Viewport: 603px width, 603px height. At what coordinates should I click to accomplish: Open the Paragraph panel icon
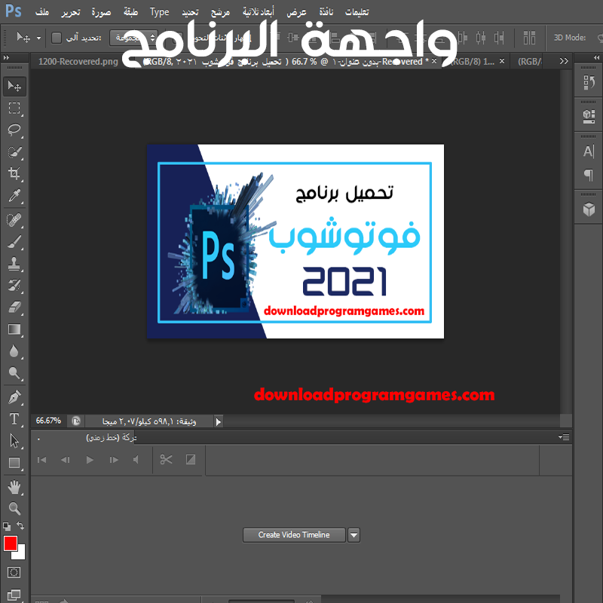tap(589, 175)
